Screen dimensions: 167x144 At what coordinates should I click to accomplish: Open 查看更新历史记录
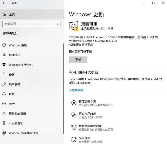92,128
